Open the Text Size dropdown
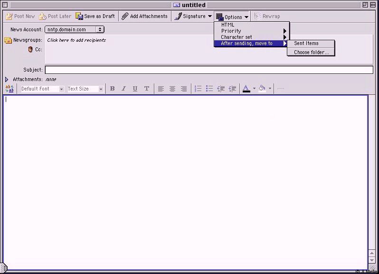379x274 pixels. [x=85, y=89]
